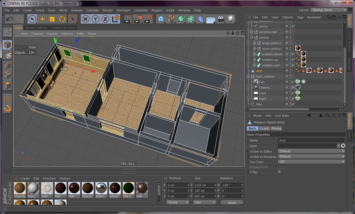Switch to the Coord. tab
The width and height of the screenshot is (355, 214).
point(264,128)
